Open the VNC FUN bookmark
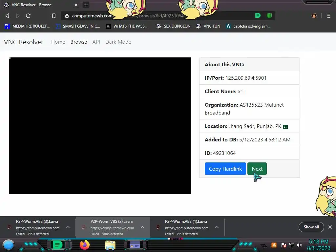Image resolution: width=336 pixels, height=252 pixels. click(208, 26)
